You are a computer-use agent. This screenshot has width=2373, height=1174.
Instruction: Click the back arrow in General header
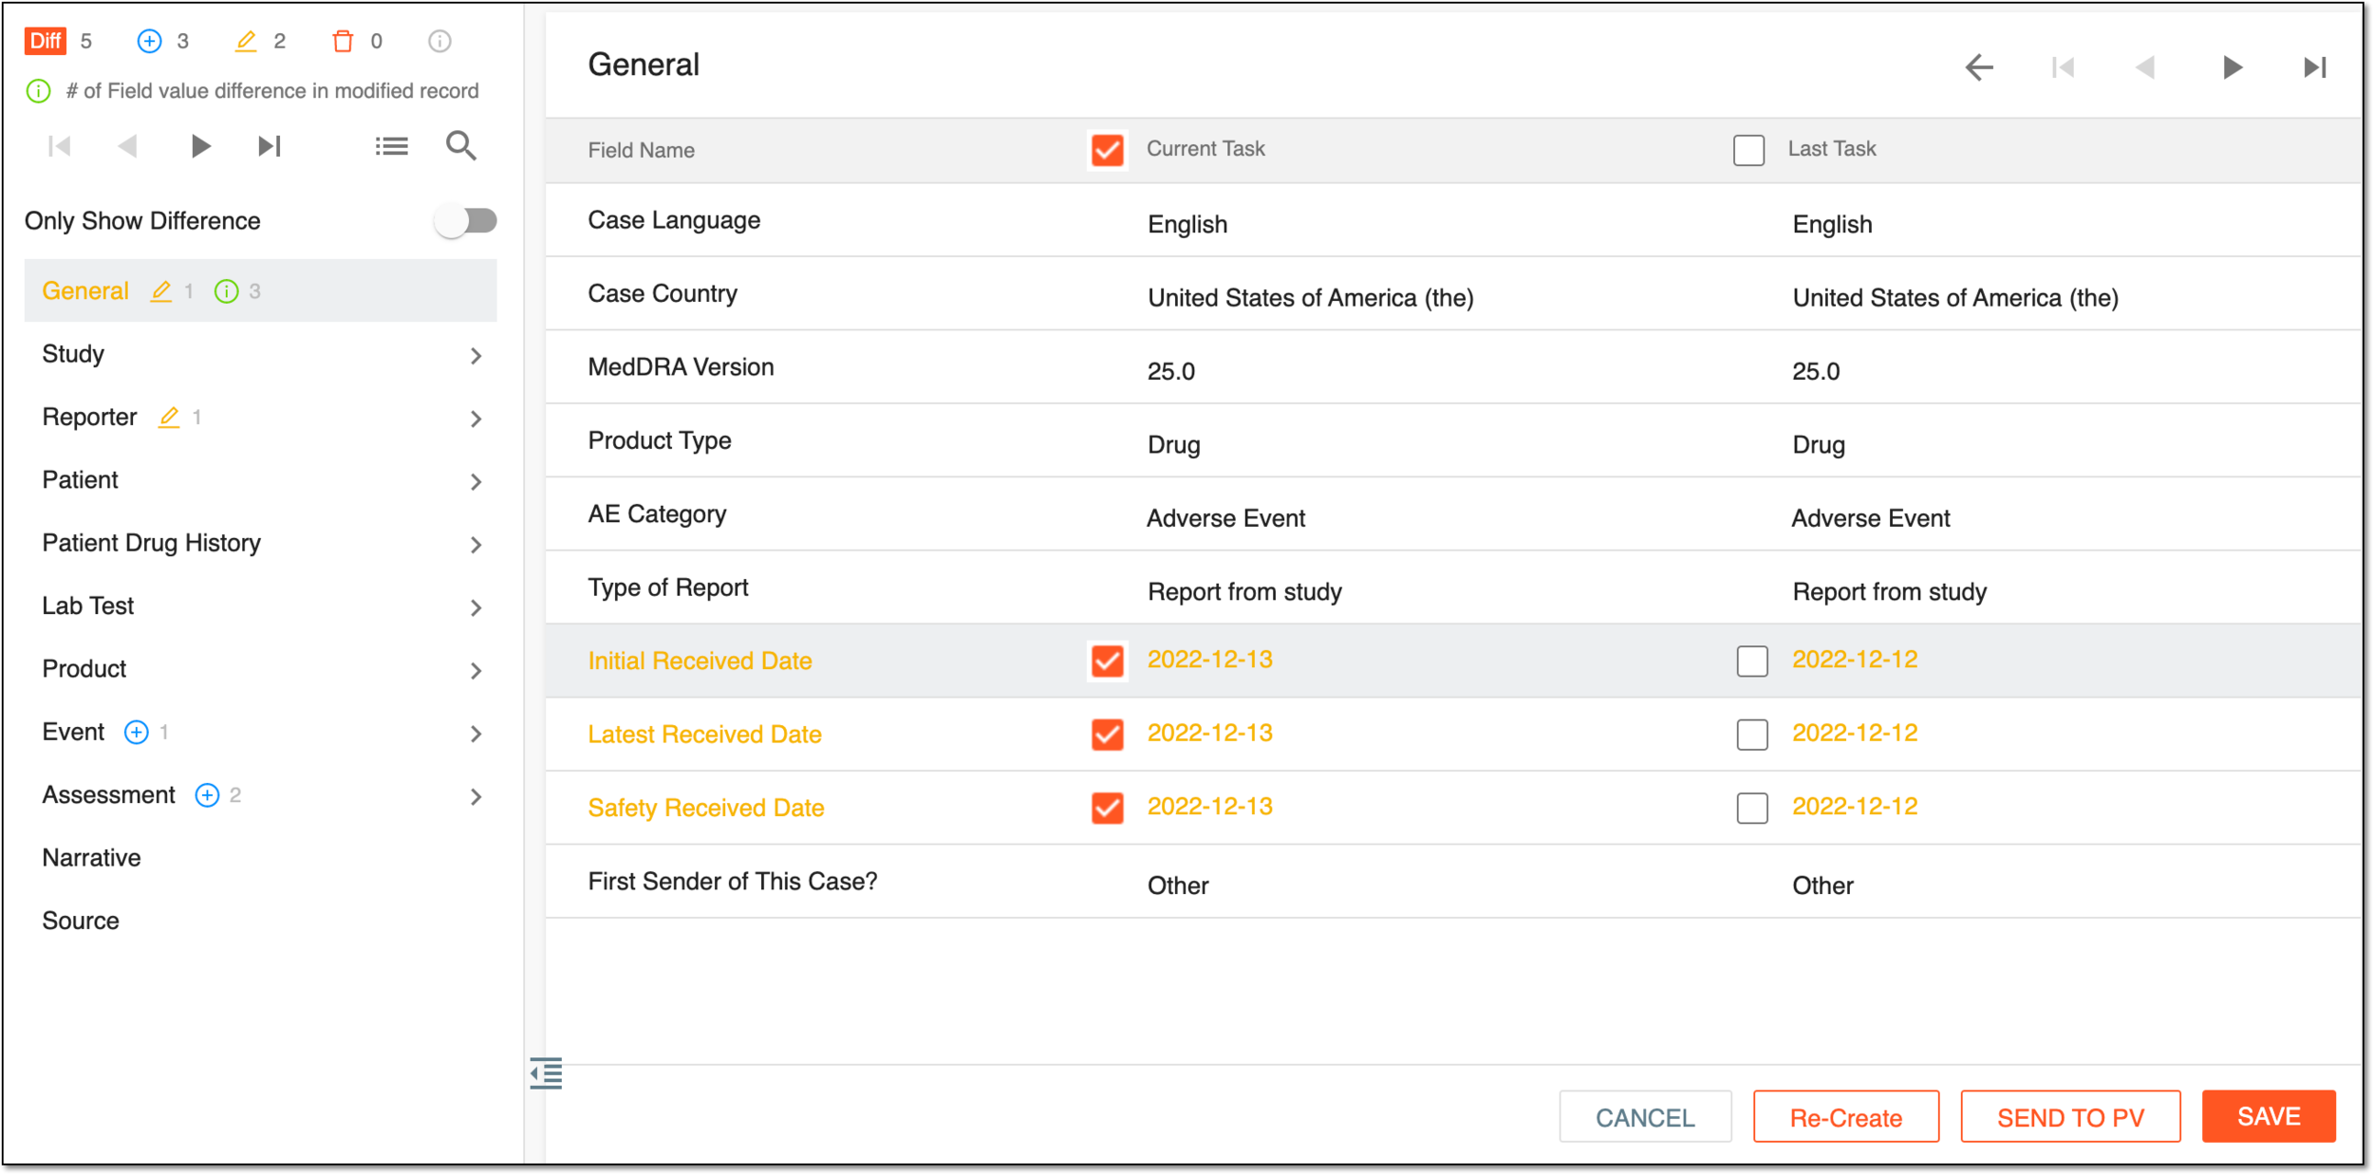[1979, 67]
